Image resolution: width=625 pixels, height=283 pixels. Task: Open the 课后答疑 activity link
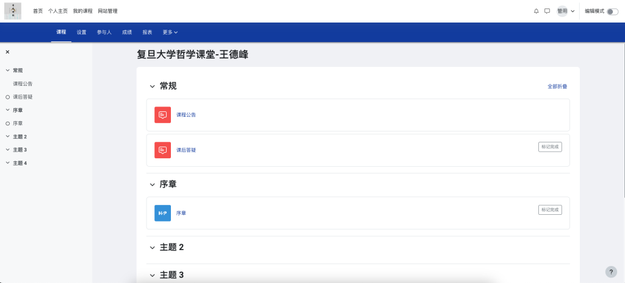[x=186, y=150]
